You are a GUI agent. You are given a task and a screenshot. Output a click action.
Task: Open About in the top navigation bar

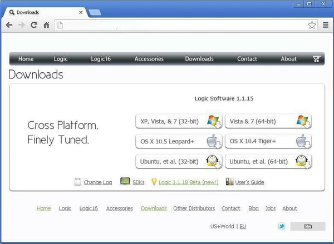click(x=288, y=59)
